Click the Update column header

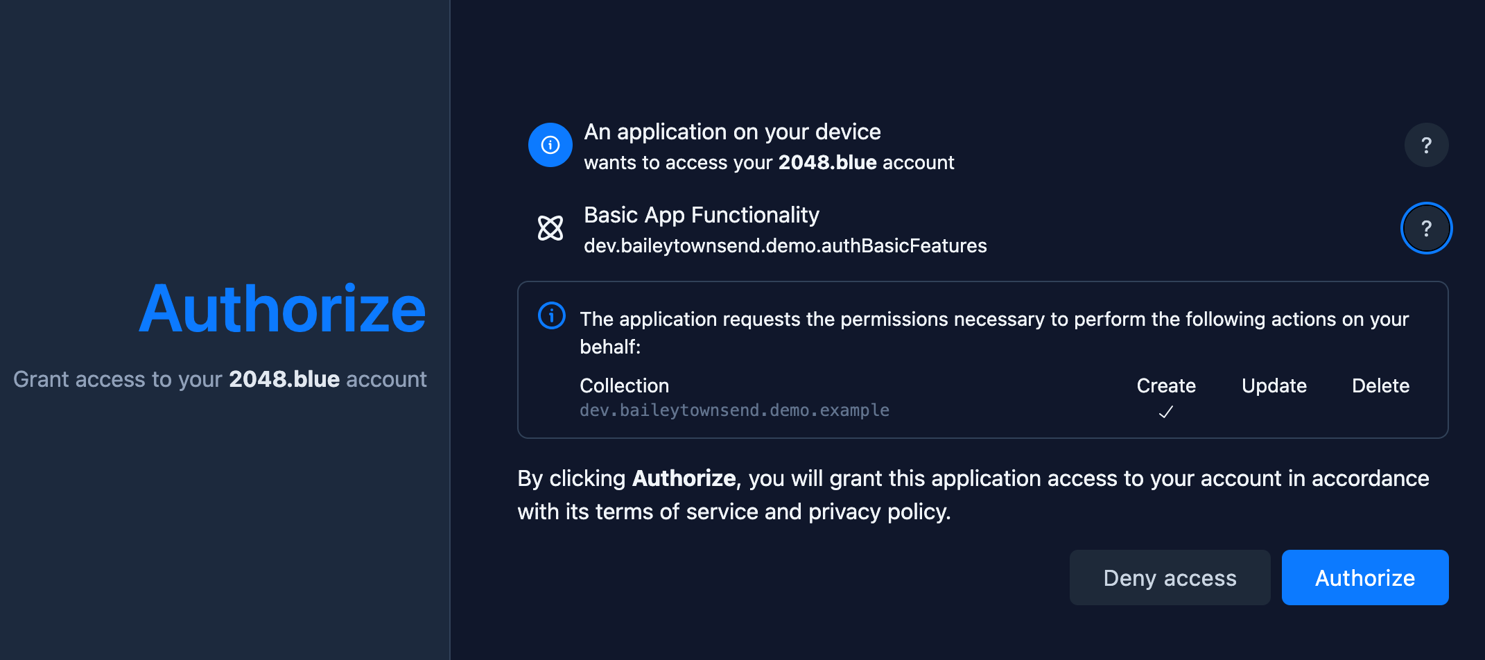pos(1274,385)
